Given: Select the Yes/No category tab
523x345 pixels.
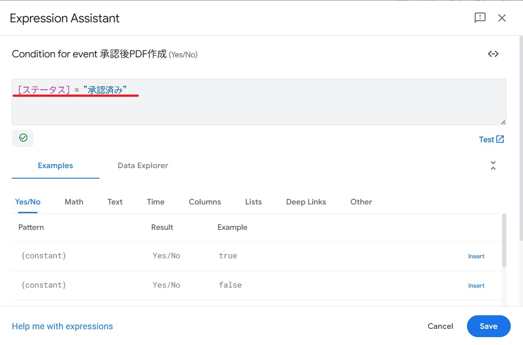Looking at the screenshot, I should coord(28,202).
